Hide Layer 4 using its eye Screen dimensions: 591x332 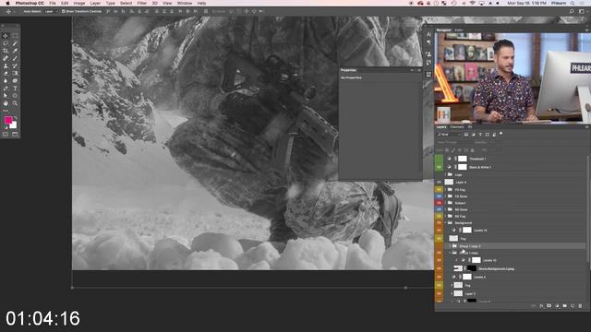pos(440,183)
